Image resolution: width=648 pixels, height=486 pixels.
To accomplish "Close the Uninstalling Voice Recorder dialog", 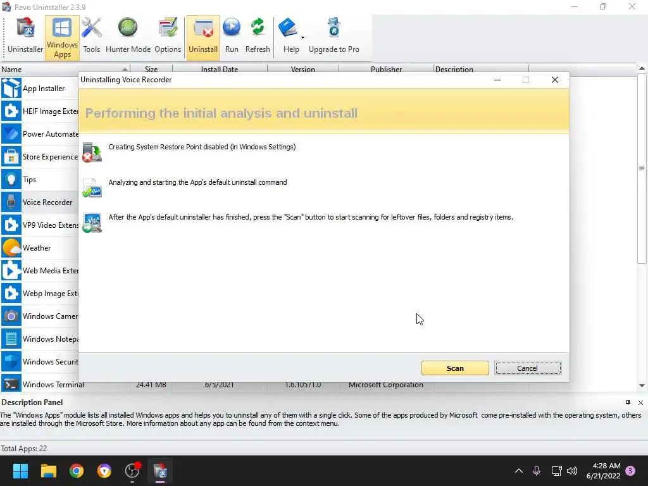I will [554, 80].
